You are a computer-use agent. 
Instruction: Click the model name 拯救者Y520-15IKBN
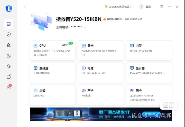79,19
